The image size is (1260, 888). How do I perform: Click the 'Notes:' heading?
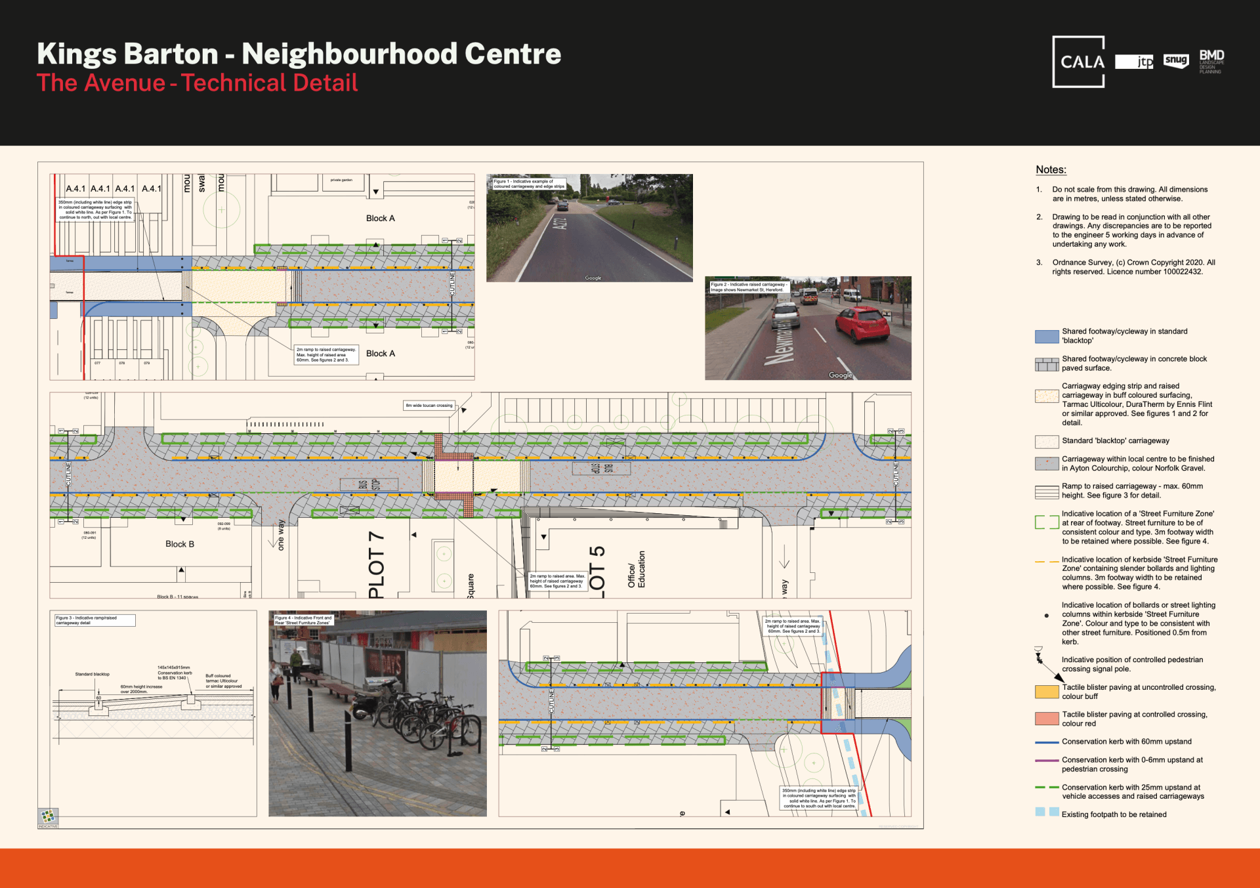tap(1051, 169)
